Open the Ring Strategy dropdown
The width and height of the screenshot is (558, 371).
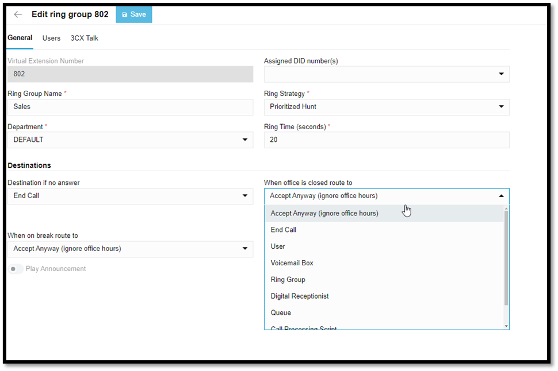501,107
